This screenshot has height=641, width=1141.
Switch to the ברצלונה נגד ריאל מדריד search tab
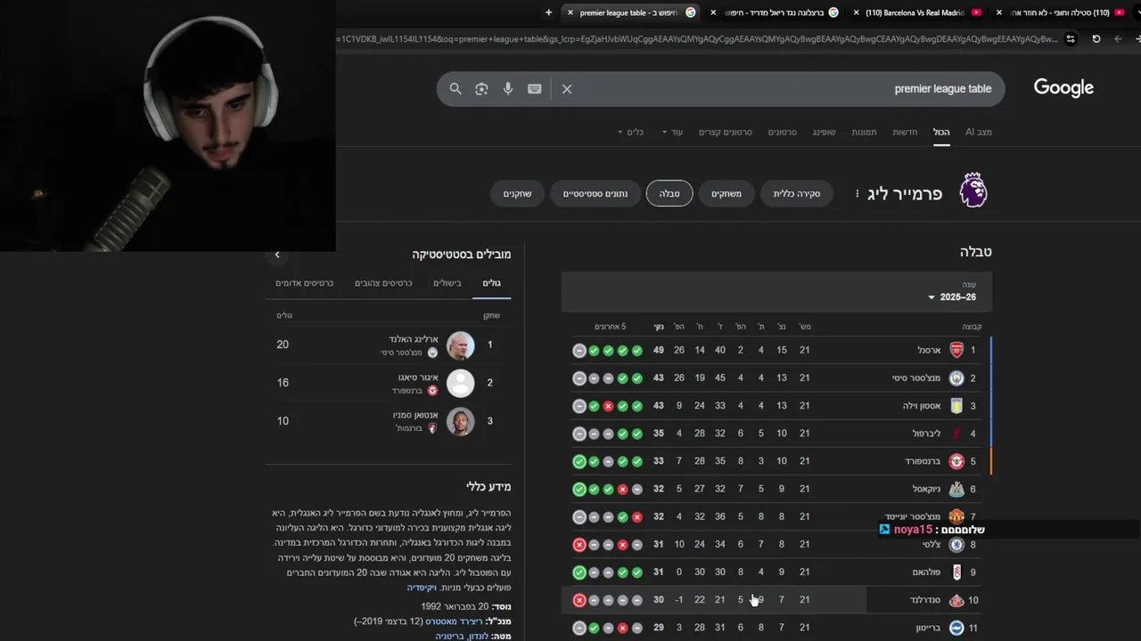(x=773, y=12)
